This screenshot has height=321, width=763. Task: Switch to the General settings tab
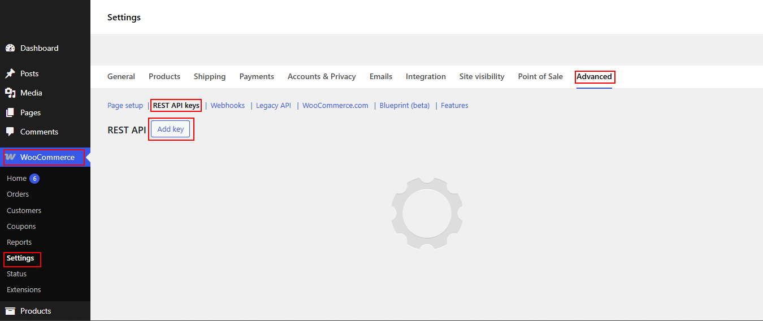[121, 76]
